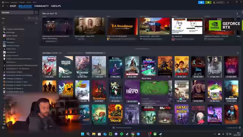Open Spotify from the taskbar
The image size is (243, 137).
point(121,134)
